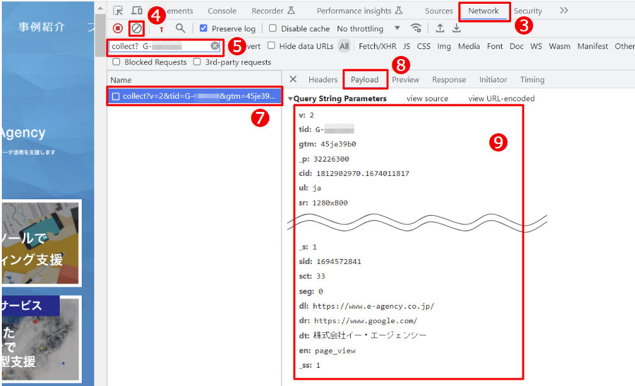
Task: Select the dr google.com referrer value
Action: 365,321
